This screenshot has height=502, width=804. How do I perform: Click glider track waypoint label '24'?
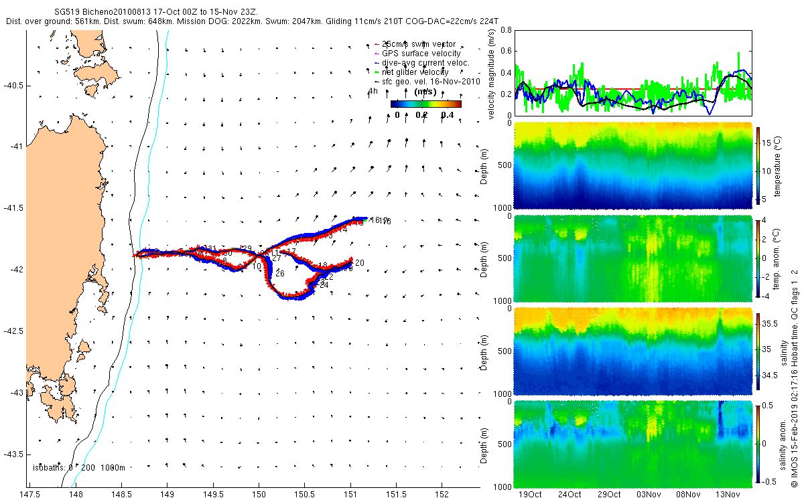click(324, 285)
